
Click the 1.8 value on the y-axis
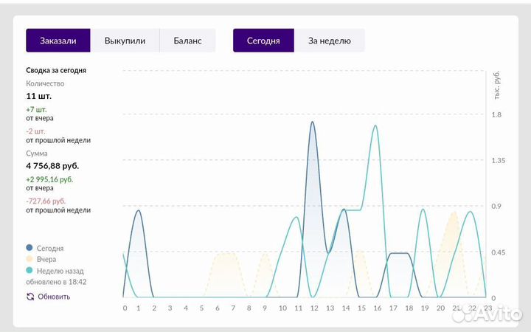tap(496, 114)
